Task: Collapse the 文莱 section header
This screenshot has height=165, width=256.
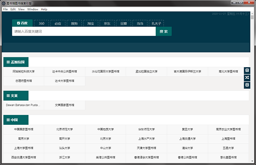Action: coord(16,95)
